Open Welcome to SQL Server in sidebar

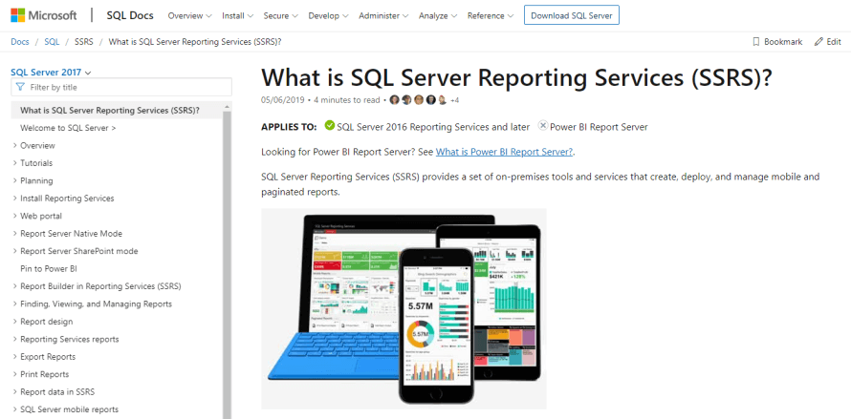68,128
